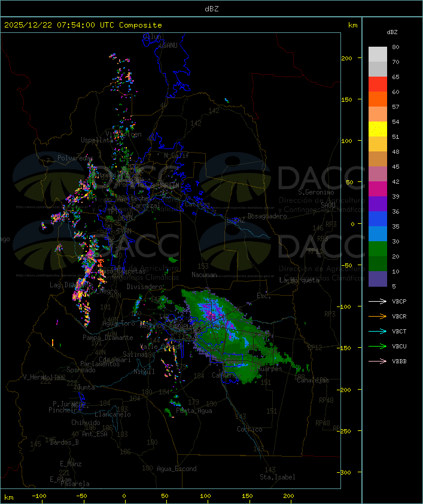The height and width of the screenshot is (504, 423).
Task: Click the Divisadero map label
Action: [x=145, y=286]
